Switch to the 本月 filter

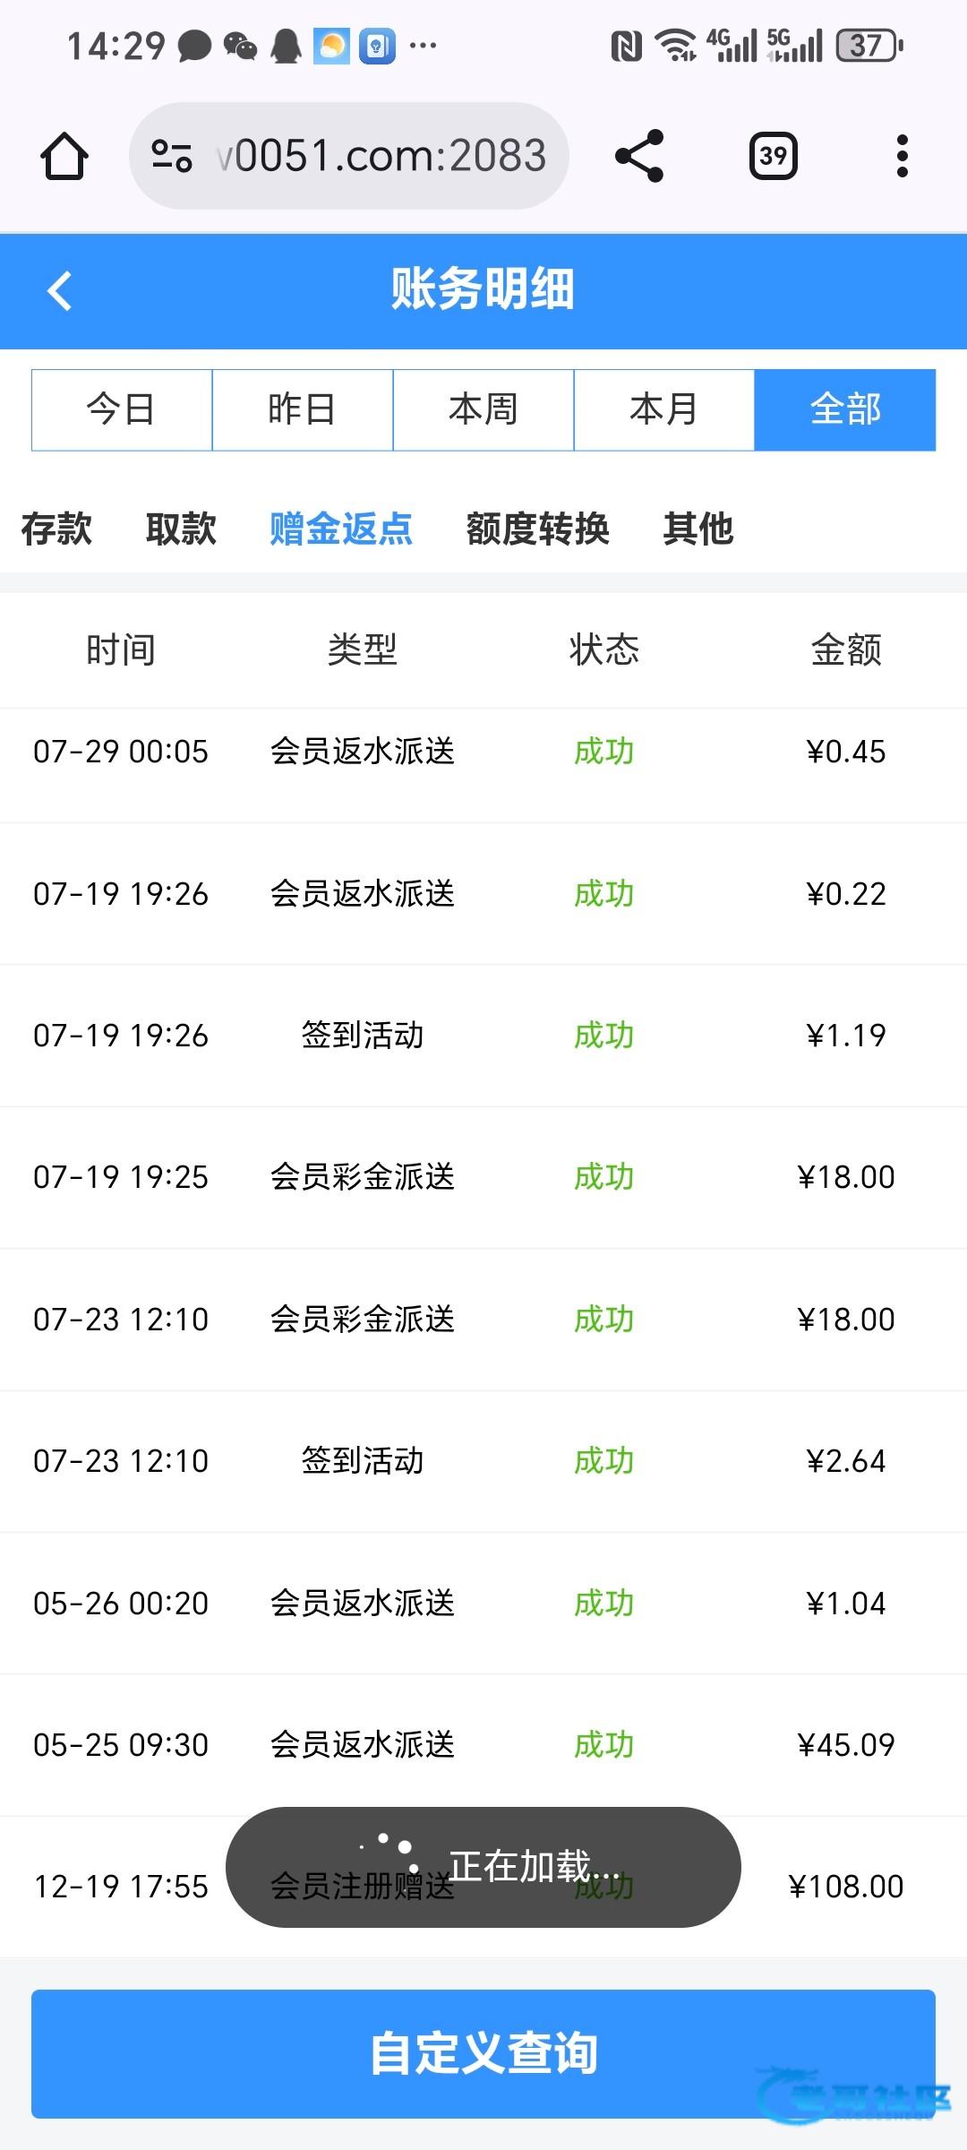(664, 409)
